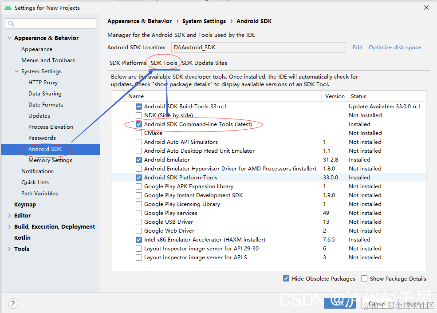437x313 pixels.
Task: Collapse the Appearance & Behavior tree node
Action: [x=9, y=38]
